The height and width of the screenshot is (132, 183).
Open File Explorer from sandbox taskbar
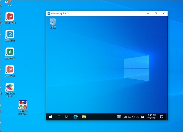pyautogui.click(x=84, y=117)
